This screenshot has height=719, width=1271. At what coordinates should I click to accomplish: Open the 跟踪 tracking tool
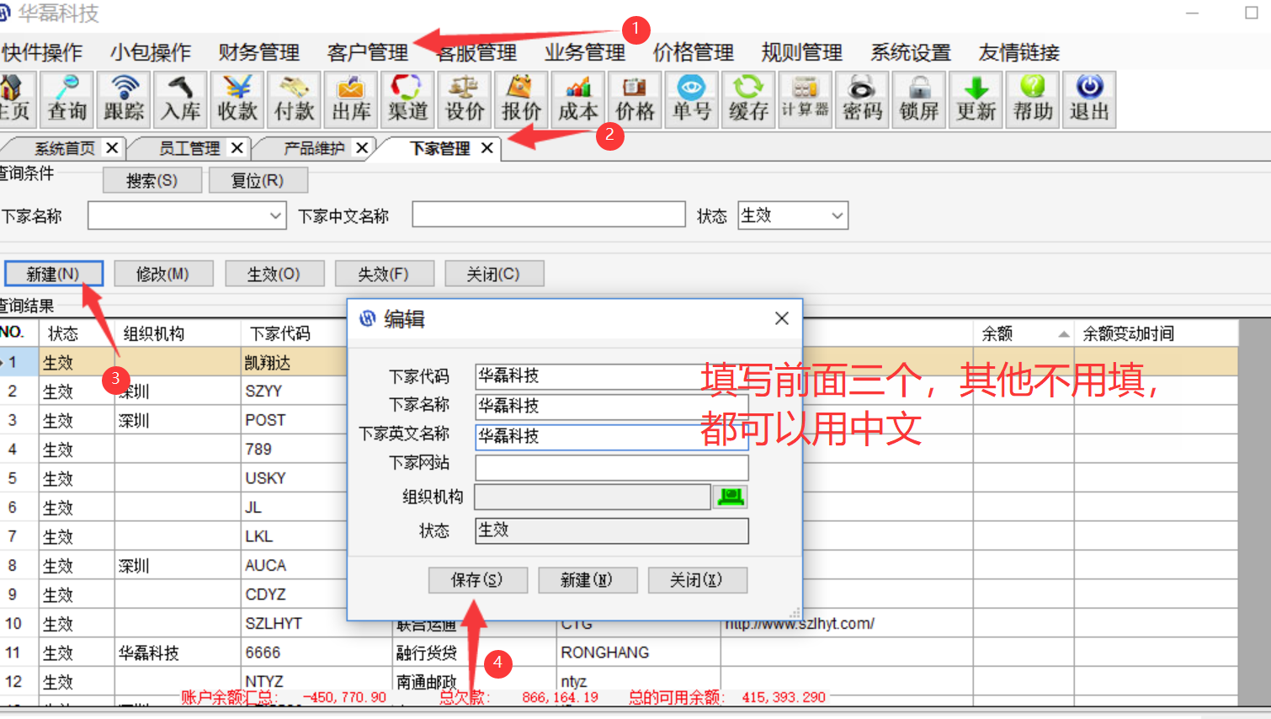[x=124, y=99]
